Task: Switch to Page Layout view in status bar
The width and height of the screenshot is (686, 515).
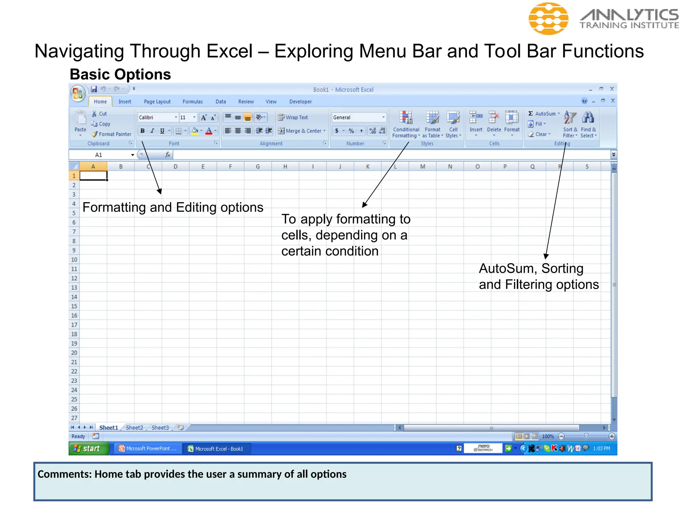Action: tap(527, 436)
